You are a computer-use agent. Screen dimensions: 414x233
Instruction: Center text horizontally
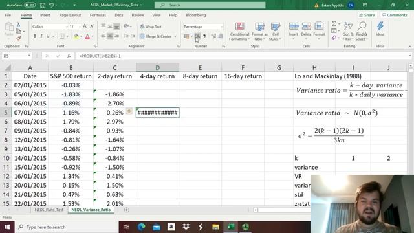110,36
